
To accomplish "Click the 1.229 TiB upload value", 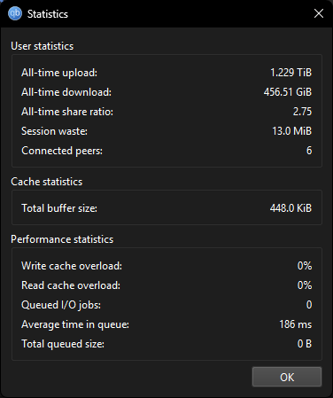I will tap(290, 73).
